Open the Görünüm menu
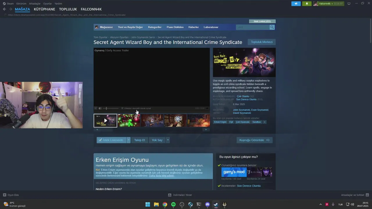The image size is (372, 209). pos(21,3)
